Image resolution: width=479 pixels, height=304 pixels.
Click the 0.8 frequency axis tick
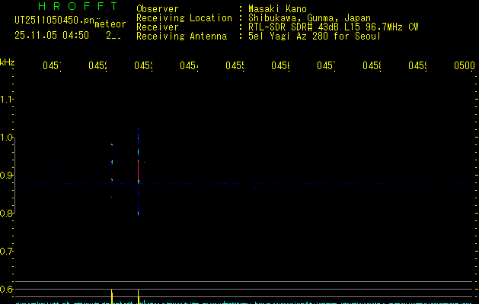(x=7, y=214)
